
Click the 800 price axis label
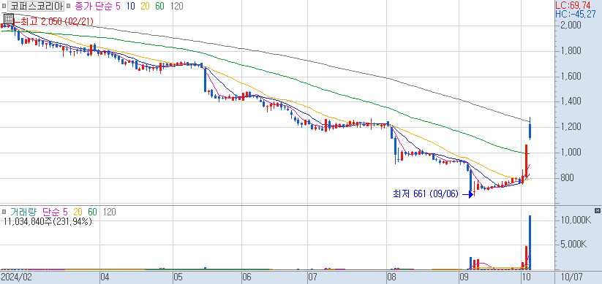[x=568, y=178]
